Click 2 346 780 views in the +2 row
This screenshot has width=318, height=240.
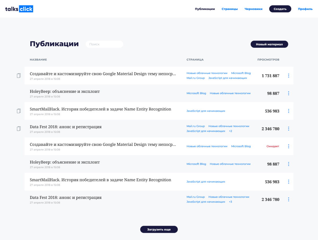[270, 129]
